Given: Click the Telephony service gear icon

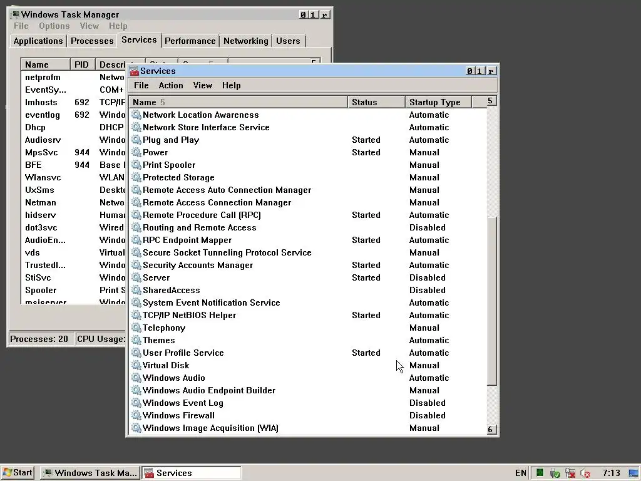Looking at the screenshot, I should (x=136, y=328).
